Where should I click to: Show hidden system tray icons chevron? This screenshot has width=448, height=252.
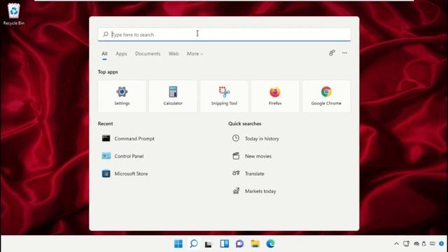pyautogui.click(x=396, y=244)
